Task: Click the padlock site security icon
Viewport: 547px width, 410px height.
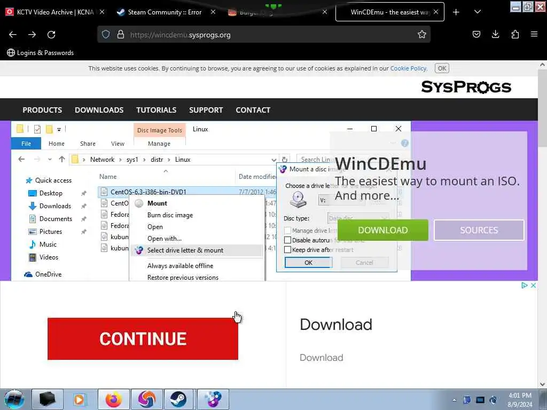Action: click(x=121, y=35)
